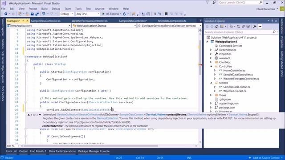Click the Bookmark toolbar icon

pyautogui.click(x=166, y=14)
